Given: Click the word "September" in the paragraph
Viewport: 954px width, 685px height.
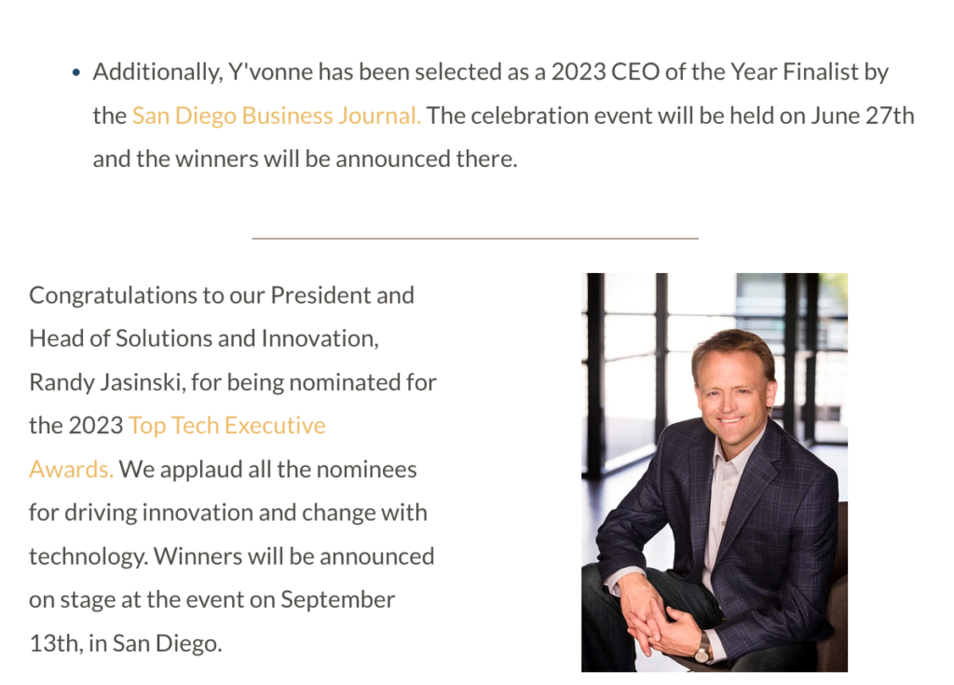Looking at the screenshot, I should [x=337, y=600].
